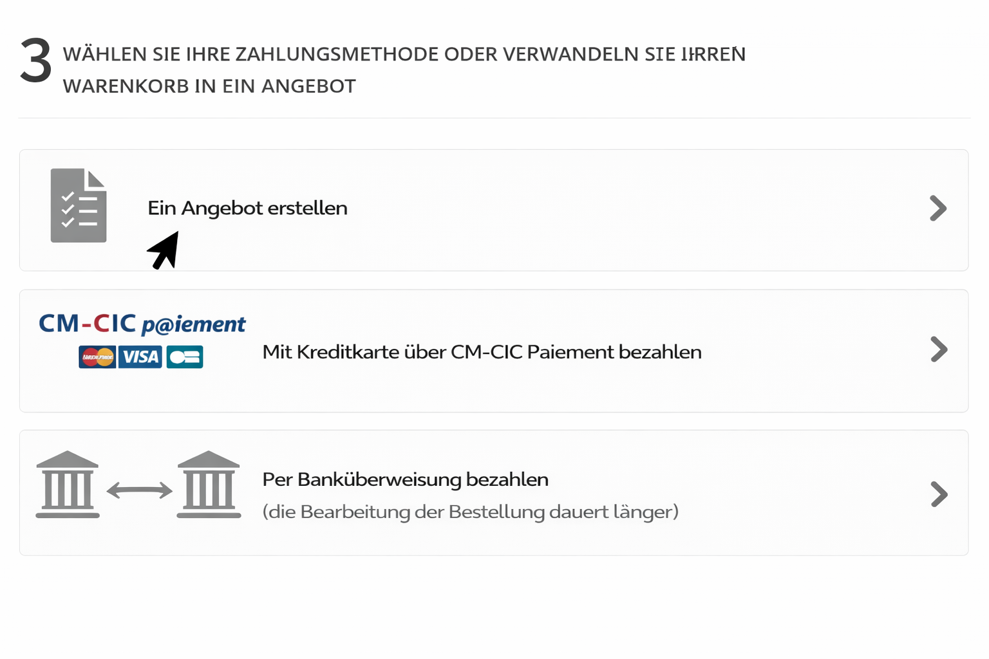Click the right bank building icon

(209, 485)
